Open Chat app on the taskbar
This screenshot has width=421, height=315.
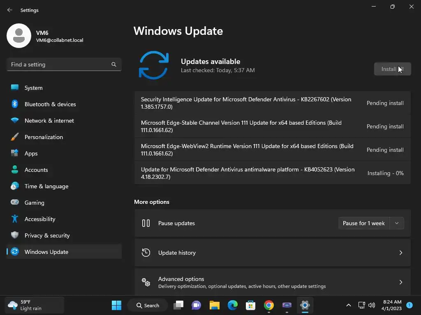click(196, 305)
